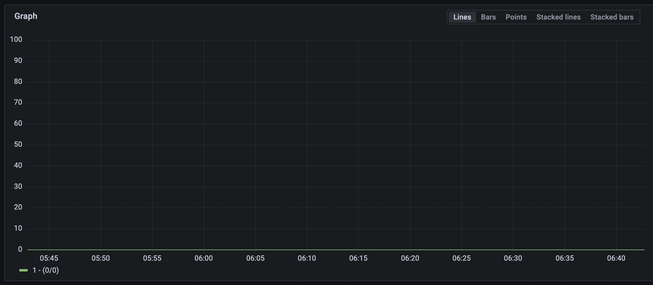This screenshot has width=653, height=285.
Task: Click the 05:45 time axis label
Action: [x=50, y=258]
